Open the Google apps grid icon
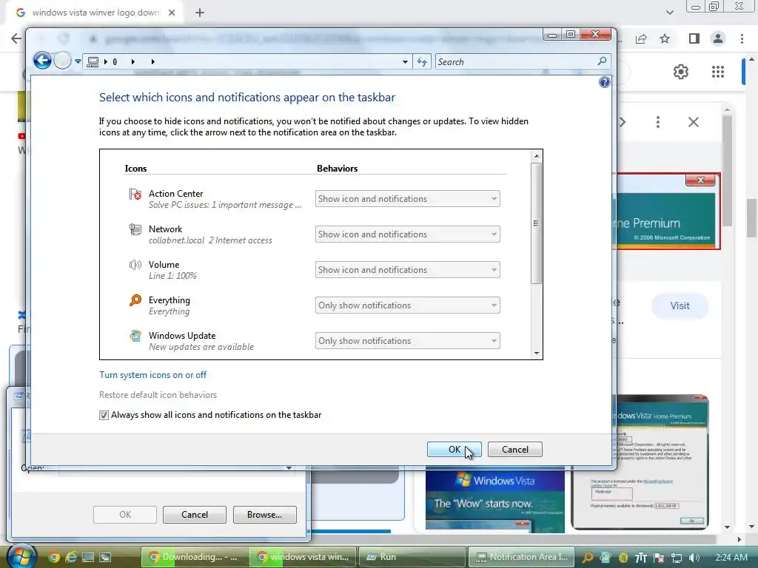758x568 pixels. (x=718, y=72)
